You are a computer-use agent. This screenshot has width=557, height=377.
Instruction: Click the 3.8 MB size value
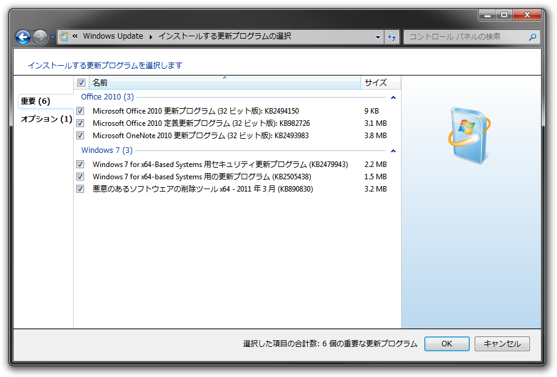click(375, 135)
